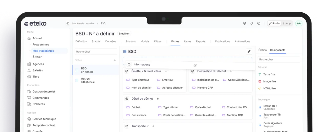Open the Automations tab
Image resolution: width=322 pixels, height=132 pixels.
[x=242, y=41]
